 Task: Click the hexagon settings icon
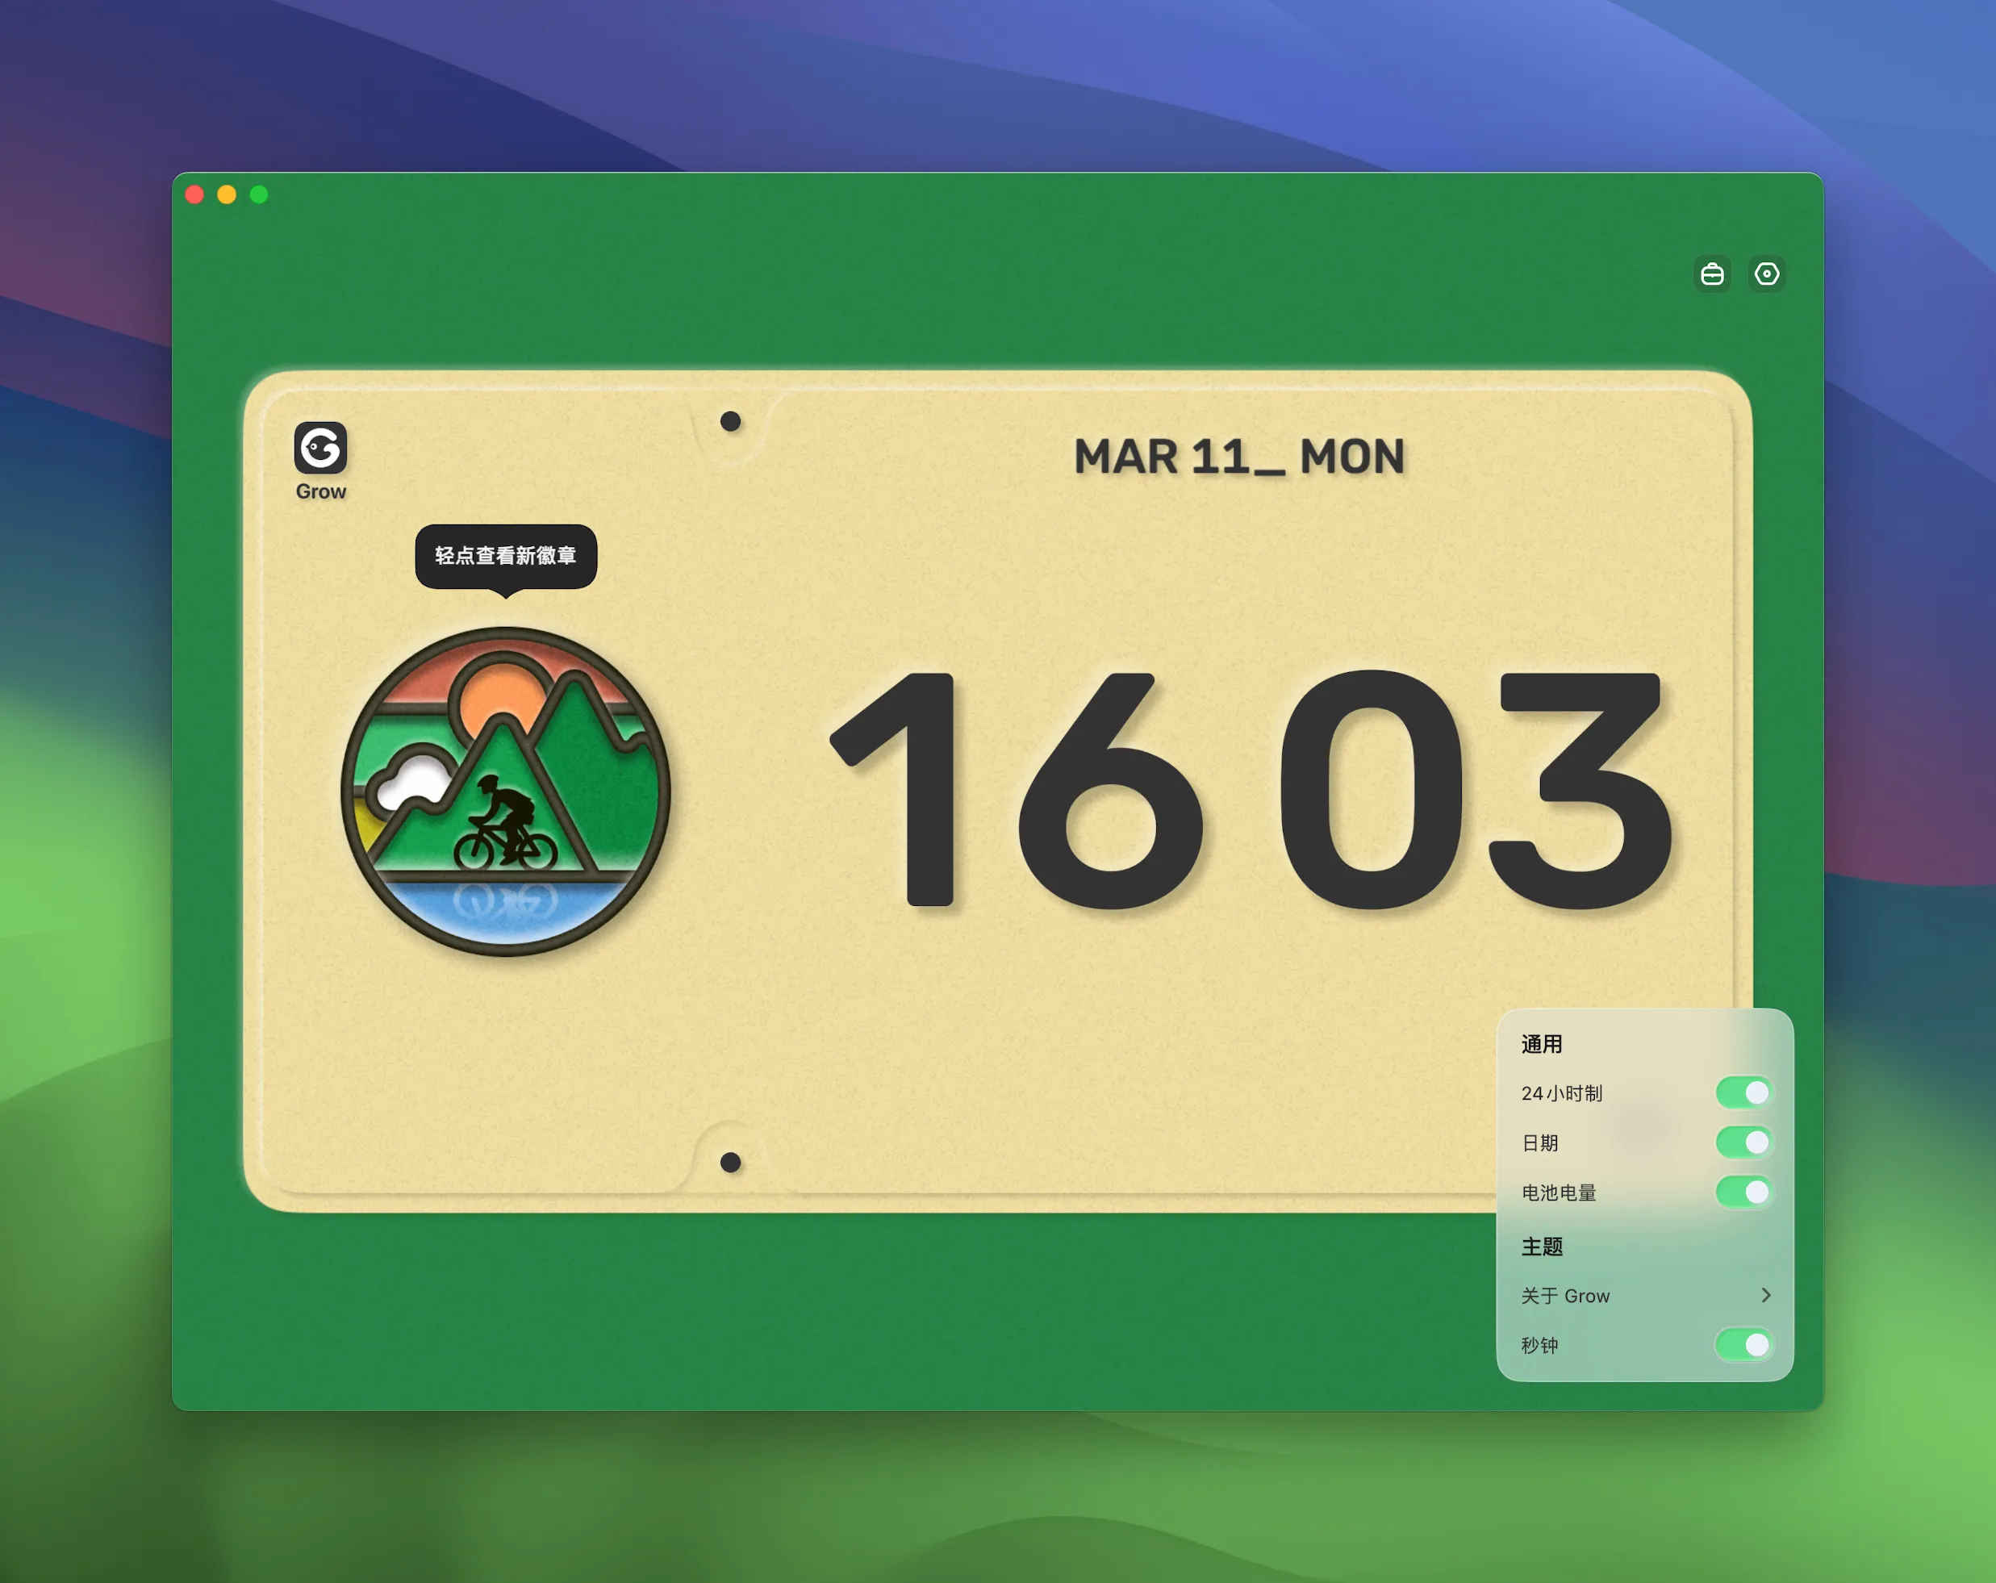[x=1766, y=274]
